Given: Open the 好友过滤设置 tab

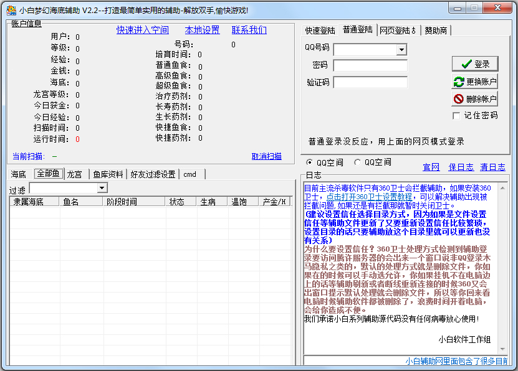Looking at the screenshot, I should click(153, 174).
